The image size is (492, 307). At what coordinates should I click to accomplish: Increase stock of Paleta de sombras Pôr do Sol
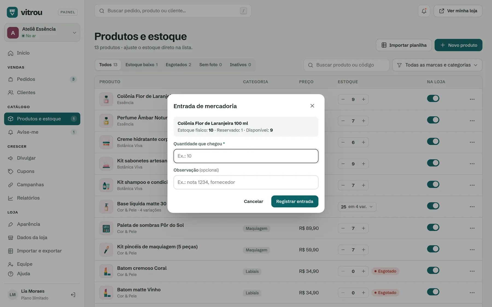pyautogui.click(x=363, y=228)
